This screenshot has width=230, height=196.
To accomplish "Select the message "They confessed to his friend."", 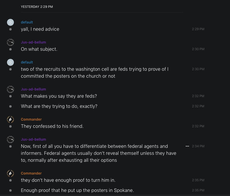I will coord(52,126).
